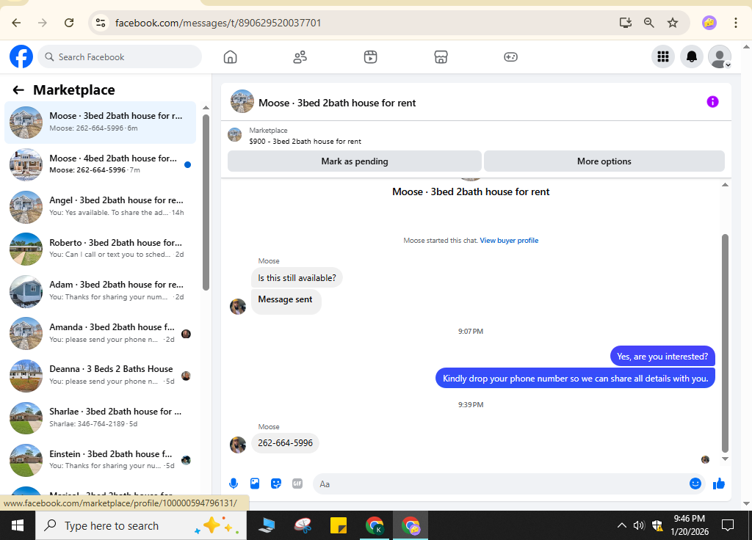Click Moose's avatar beside the phone number message
The image size is (752, 540).
238,445
